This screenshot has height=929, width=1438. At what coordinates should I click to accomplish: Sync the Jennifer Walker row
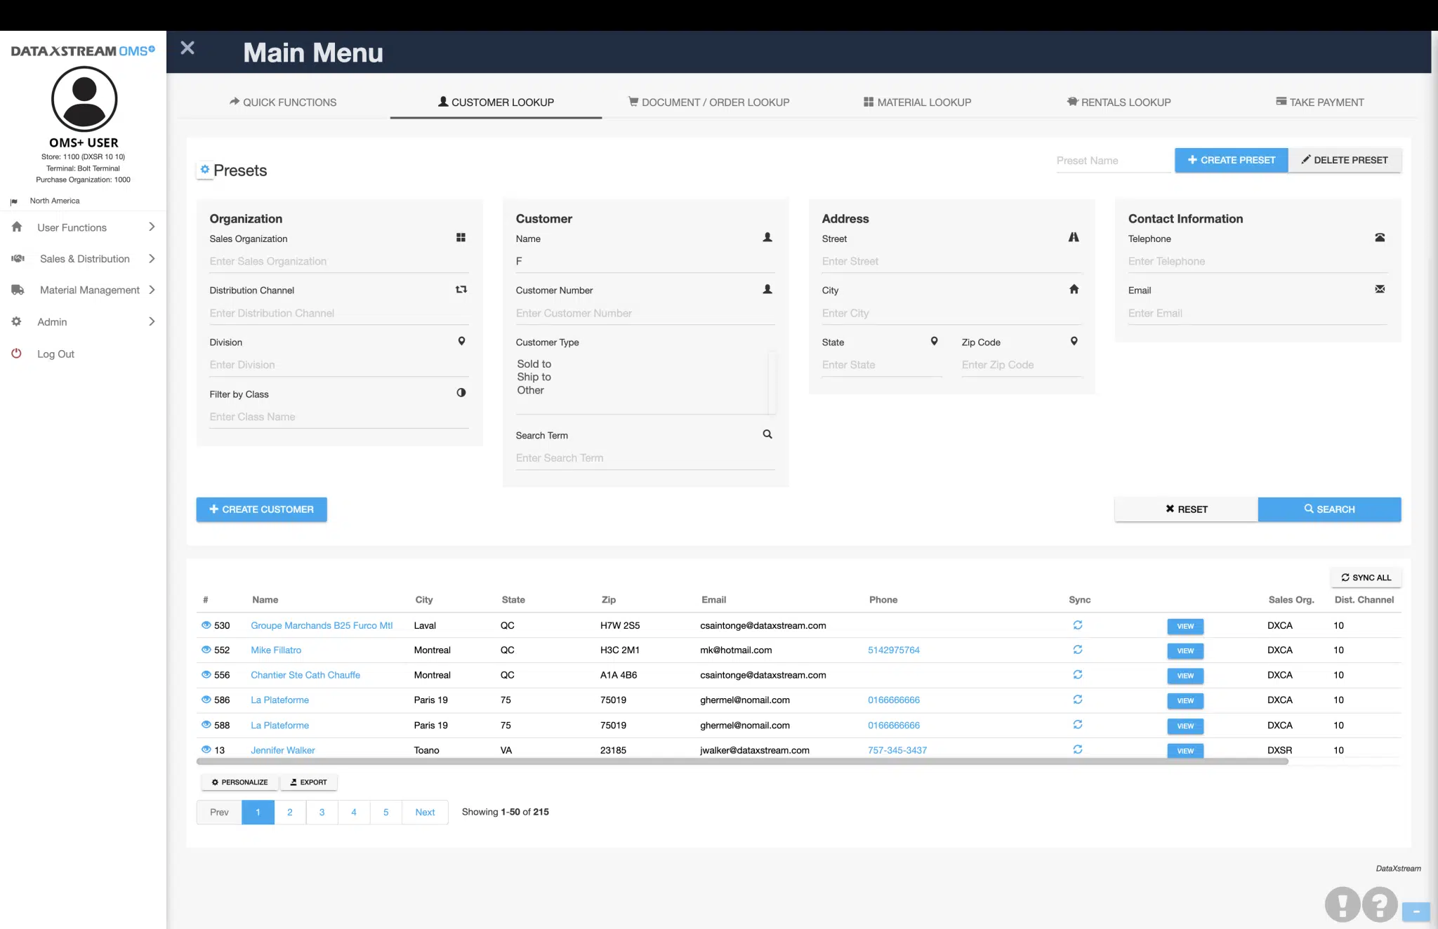1078,749
